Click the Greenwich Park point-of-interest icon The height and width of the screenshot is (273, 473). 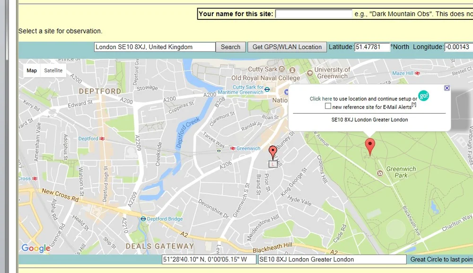coord(380,173)
